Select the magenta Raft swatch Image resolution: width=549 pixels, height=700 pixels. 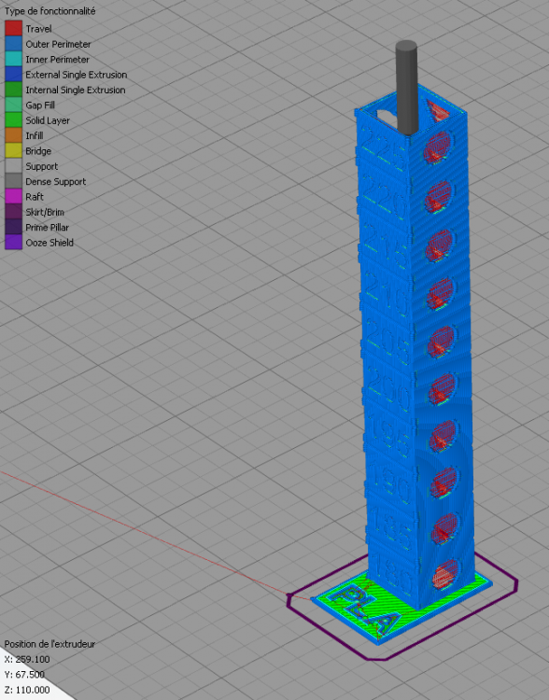coord(13,196)
